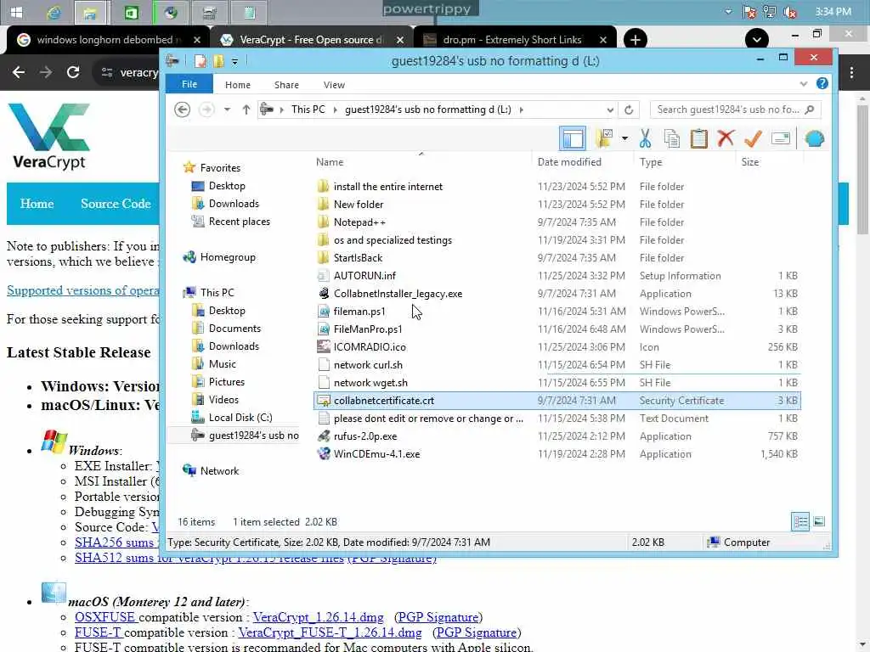
Task: Expand the address bar history dropdown
Action: click(610, 110)
